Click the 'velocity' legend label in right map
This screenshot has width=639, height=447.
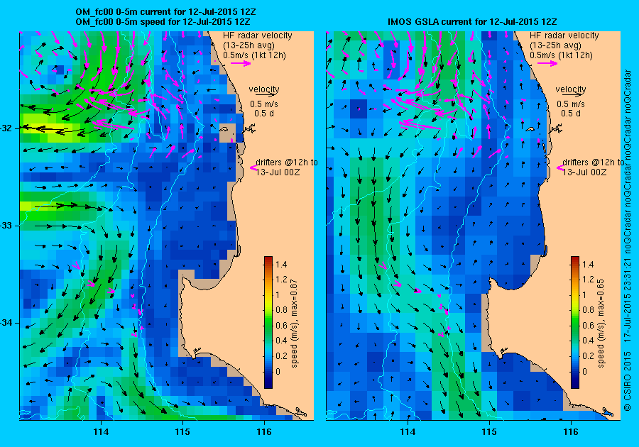[571, 89]
